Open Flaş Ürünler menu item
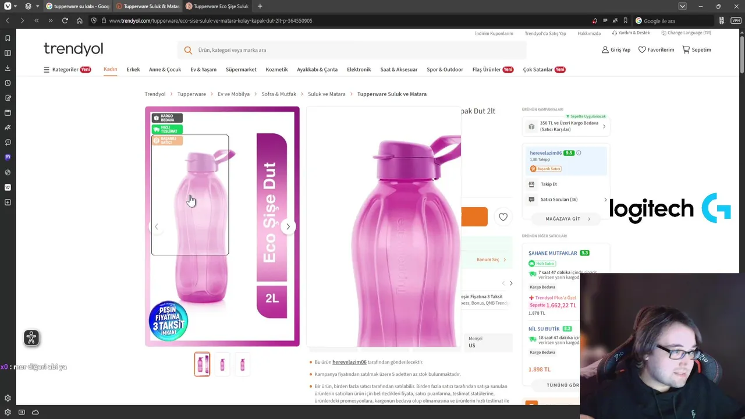Screen dimensions: 745x419 point(492,69)
